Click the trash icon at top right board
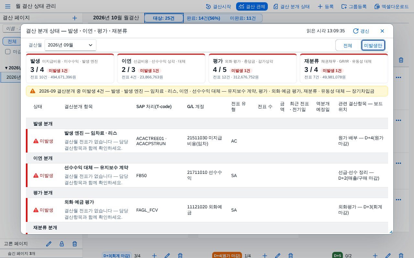This screenshot has width=414, height=258. click(401, 60)
